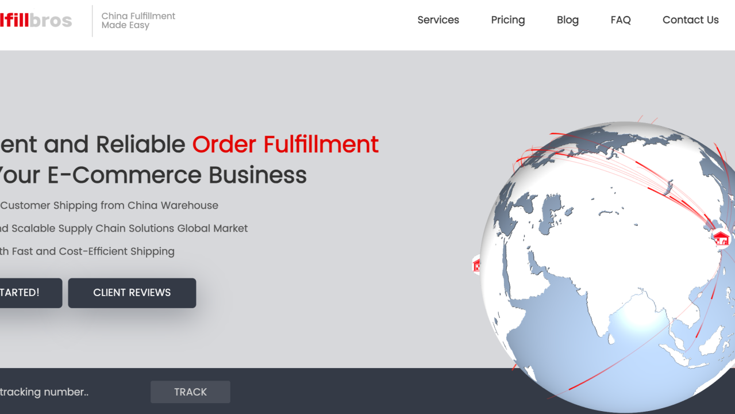Open the Blog section

click(567, 20)
